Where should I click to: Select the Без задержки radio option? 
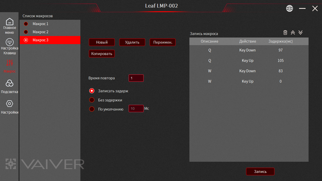click(92, 100)
